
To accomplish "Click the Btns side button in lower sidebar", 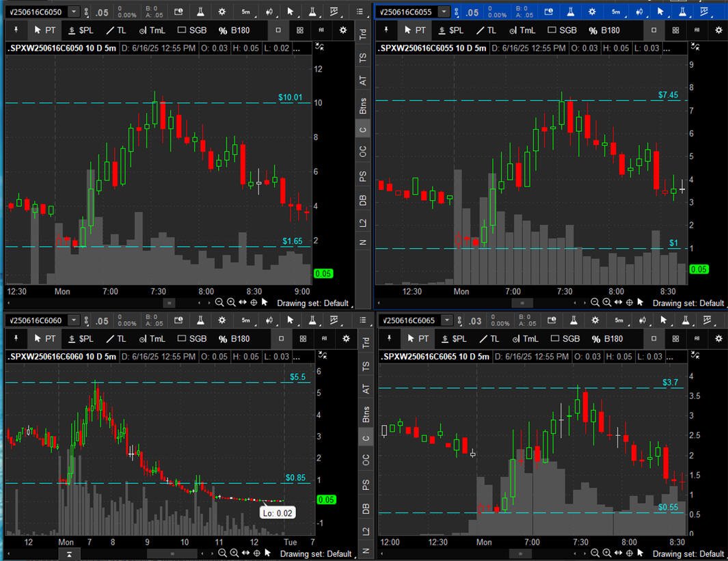I will [x=365, y=414].
